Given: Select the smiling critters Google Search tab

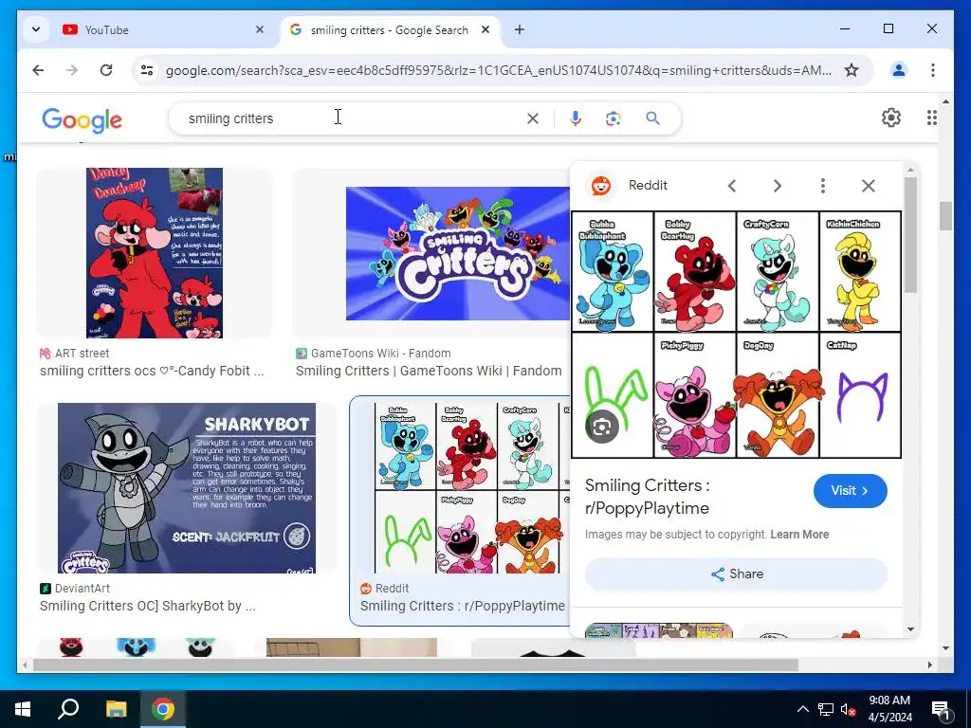Looking at the screenshot, I should click(x=389, y=29).
